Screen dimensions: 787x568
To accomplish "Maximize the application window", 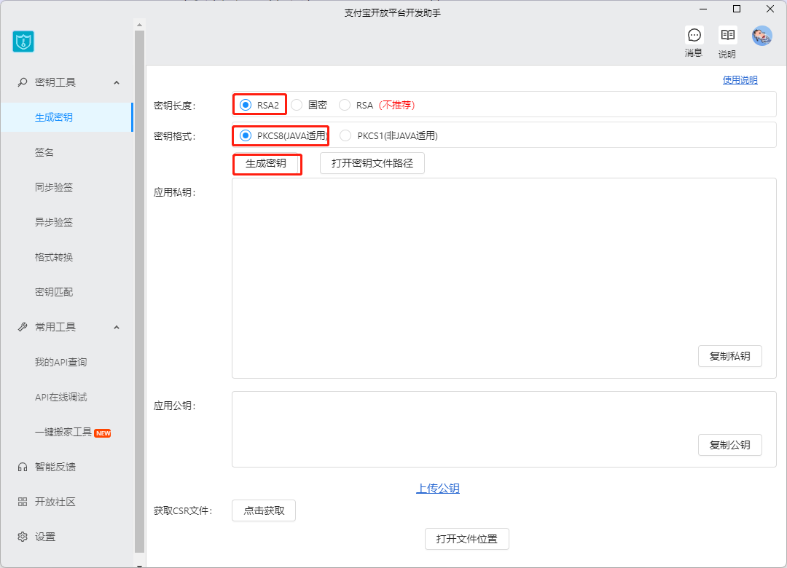I will click(737, 9).
